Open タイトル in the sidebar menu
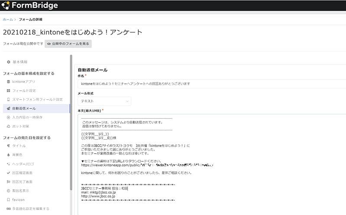The height and width of the screenshot is (215, 346). tap(19, 146)
